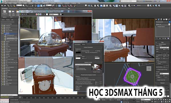Image resolution: width=171 pixels, height=103 pixels.
Task: Enable the blue channel in render window
Action: (x=40, y=14)
